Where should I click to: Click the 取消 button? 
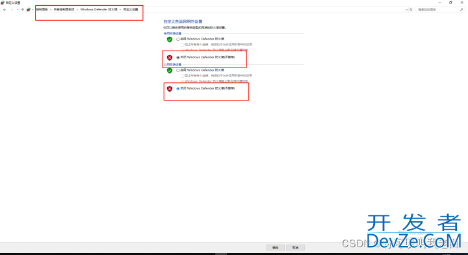pos(295,248)
